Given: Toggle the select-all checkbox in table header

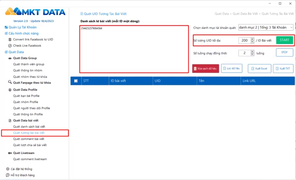Looking at the screenshot, I should [76, 81].
